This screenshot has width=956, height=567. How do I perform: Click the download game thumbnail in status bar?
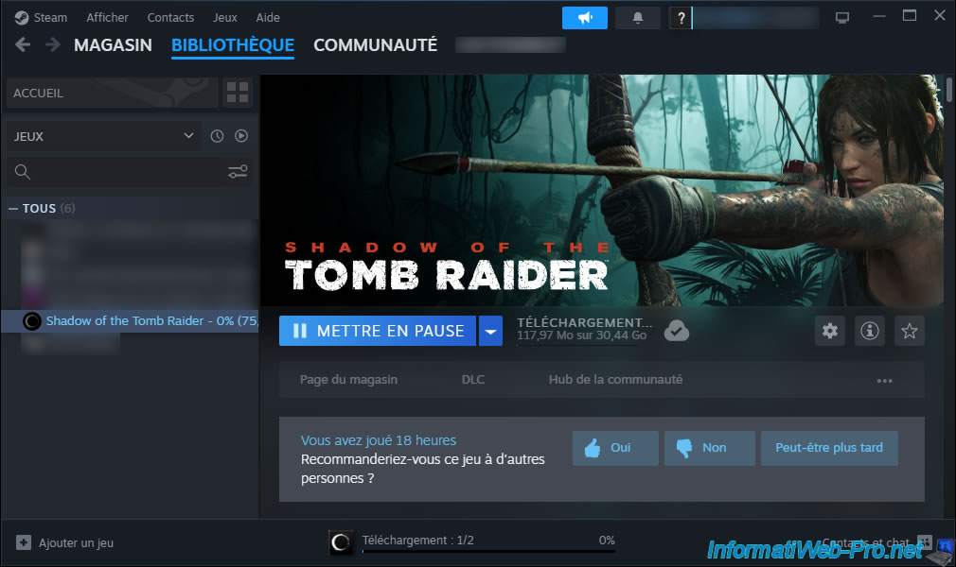tap(340, 542)
